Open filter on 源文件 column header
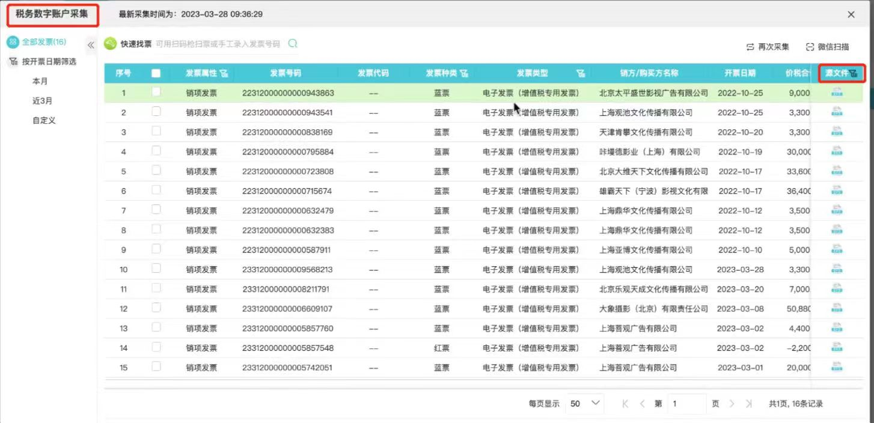The width and height of the screenshot is (874, 423). click(x=854, y=73)
